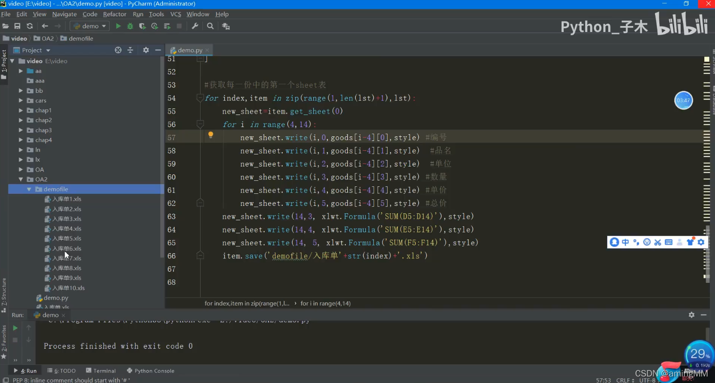Click the Synchronize refresh toolbar icon

coord(30,26)
